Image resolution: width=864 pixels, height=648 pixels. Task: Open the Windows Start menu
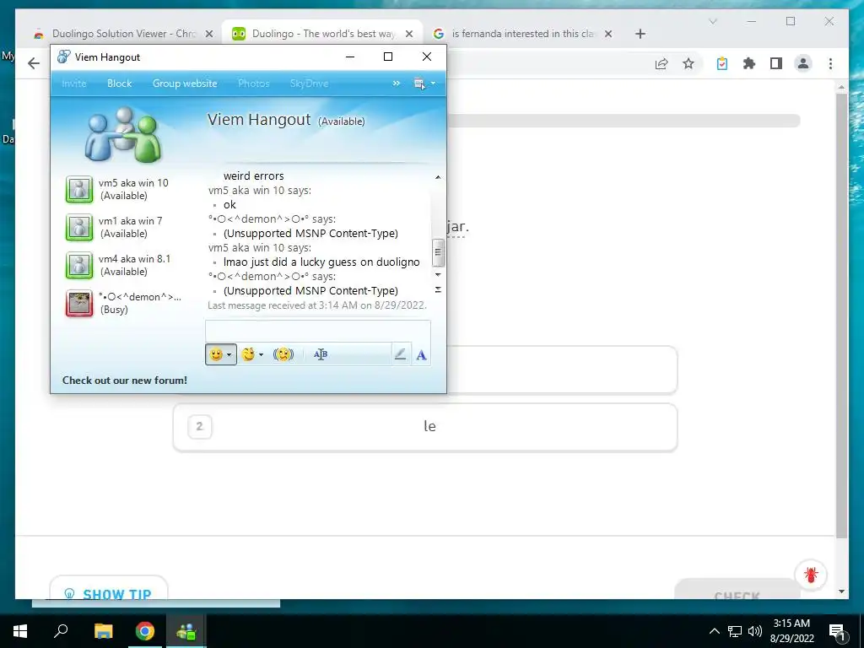click(20, 631)
